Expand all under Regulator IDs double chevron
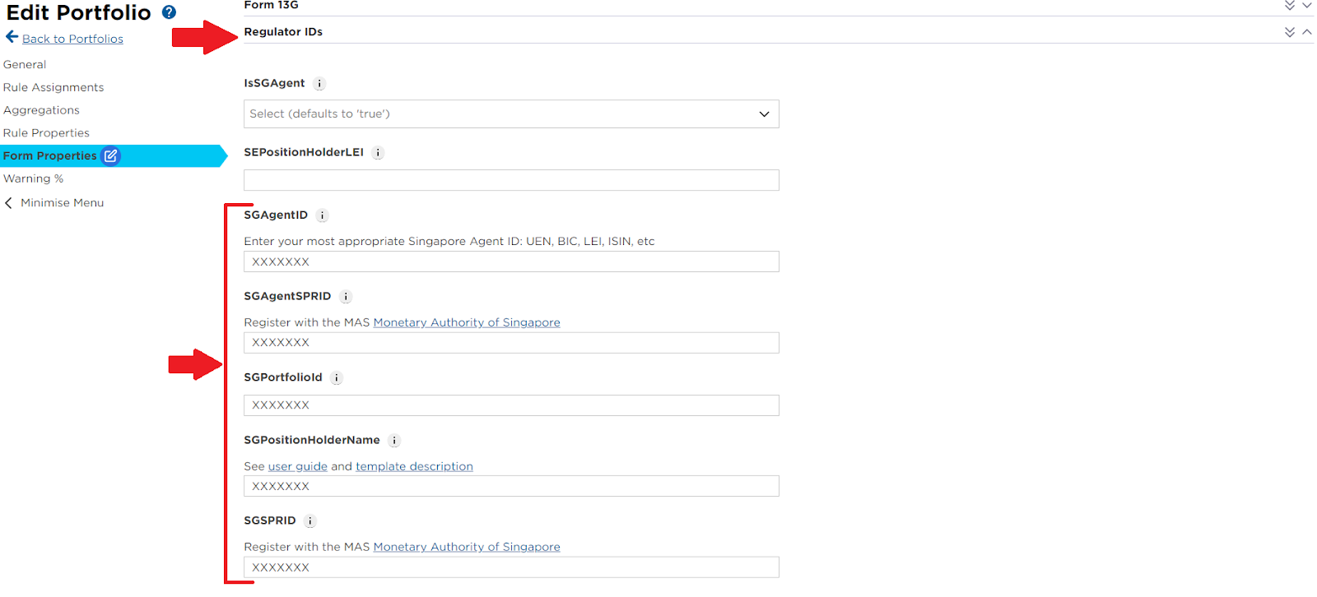 click(x=1290, y=32)
